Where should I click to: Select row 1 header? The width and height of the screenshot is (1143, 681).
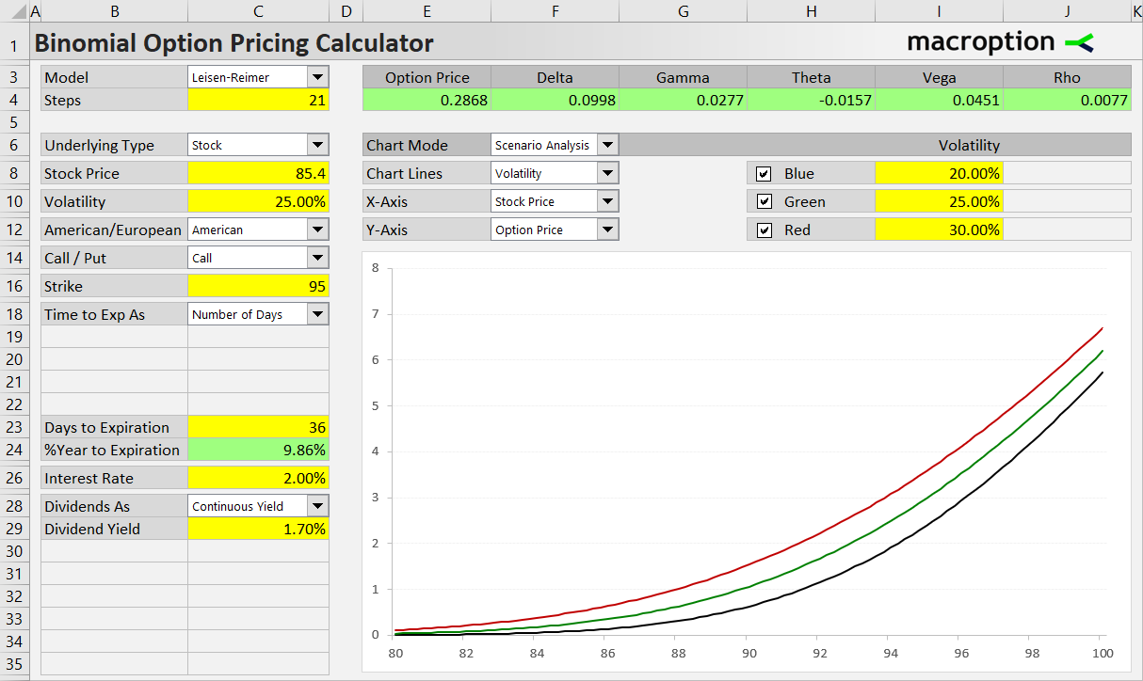point(14,44)
